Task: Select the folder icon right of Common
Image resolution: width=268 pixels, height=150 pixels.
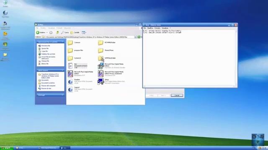Action: tap(100, 42)
